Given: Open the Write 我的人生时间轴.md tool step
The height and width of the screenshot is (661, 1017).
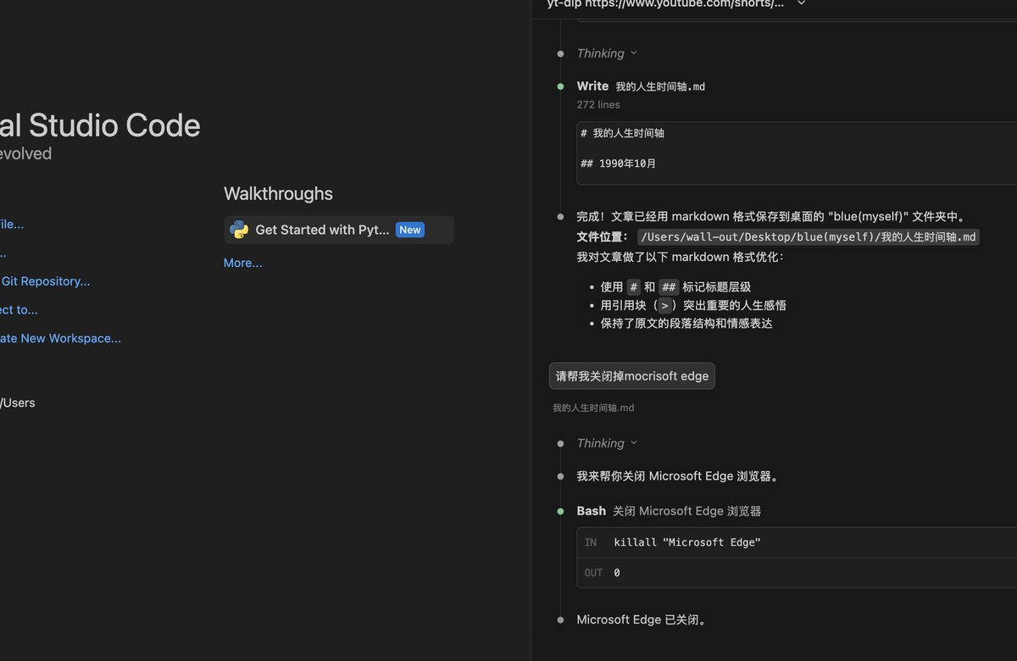Looking at the screenshot, I should (x=641, y=86).
